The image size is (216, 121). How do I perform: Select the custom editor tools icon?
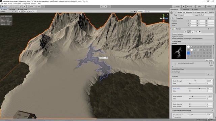[x=24, y=6]
